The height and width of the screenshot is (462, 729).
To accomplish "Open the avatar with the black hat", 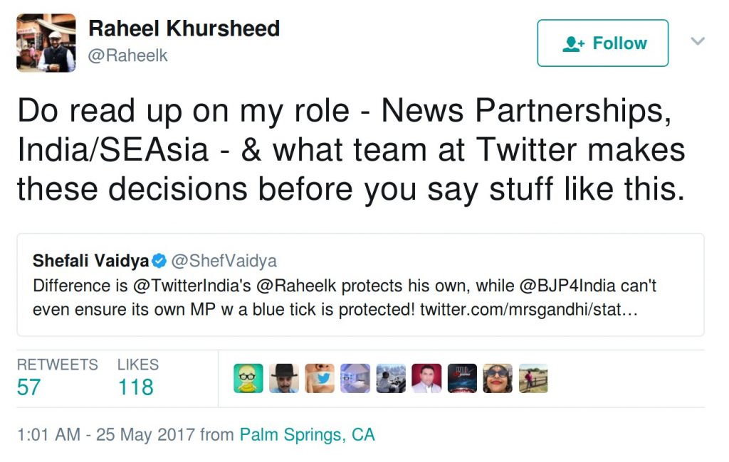I will click(x=284, y=378).
